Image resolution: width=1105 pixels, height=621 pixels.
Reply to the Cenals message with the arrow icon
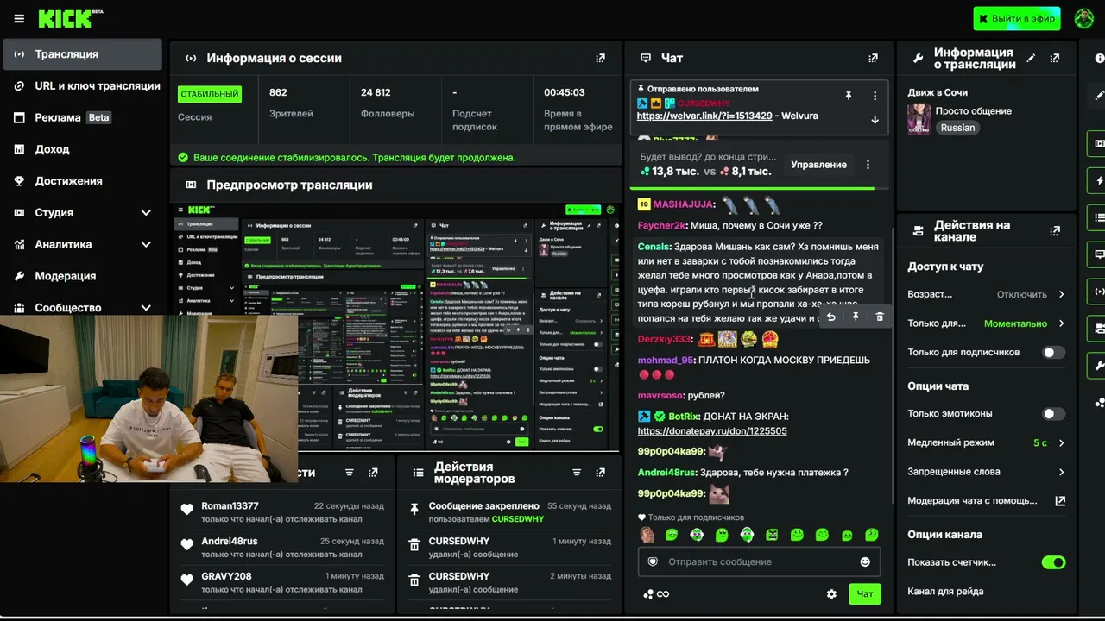pyautogui.click(x=830, y=317)
